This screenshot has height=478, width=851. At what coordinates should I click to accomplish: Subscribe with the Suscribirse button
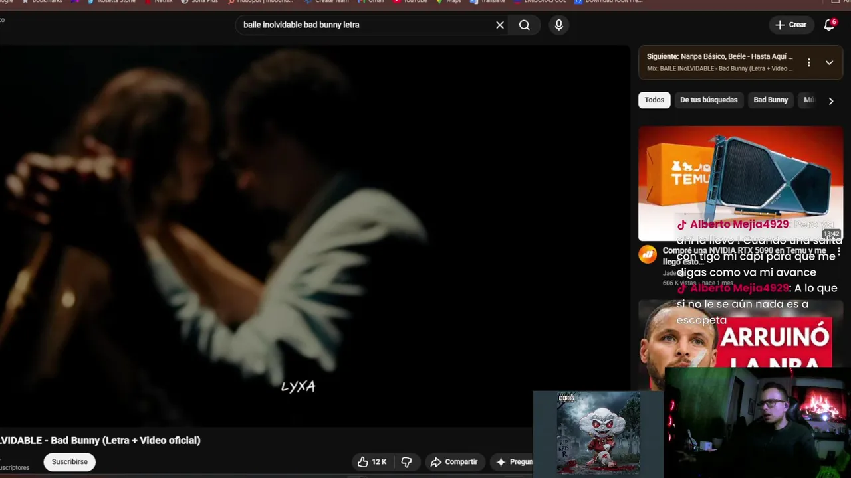point(70,462)
